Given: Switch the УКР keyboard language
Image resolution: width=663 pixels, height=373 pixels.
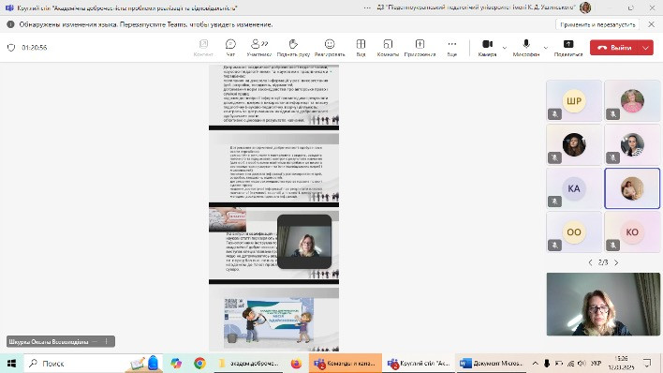Looking at the screenshot, I should [596, 364].
